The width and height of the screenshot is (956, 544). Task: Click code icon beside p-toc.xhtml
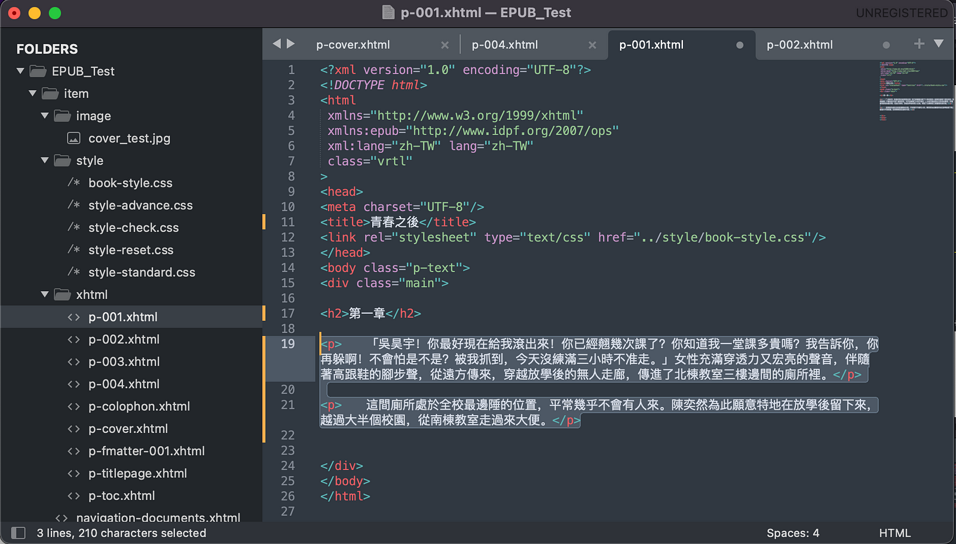tap(73, 496)
